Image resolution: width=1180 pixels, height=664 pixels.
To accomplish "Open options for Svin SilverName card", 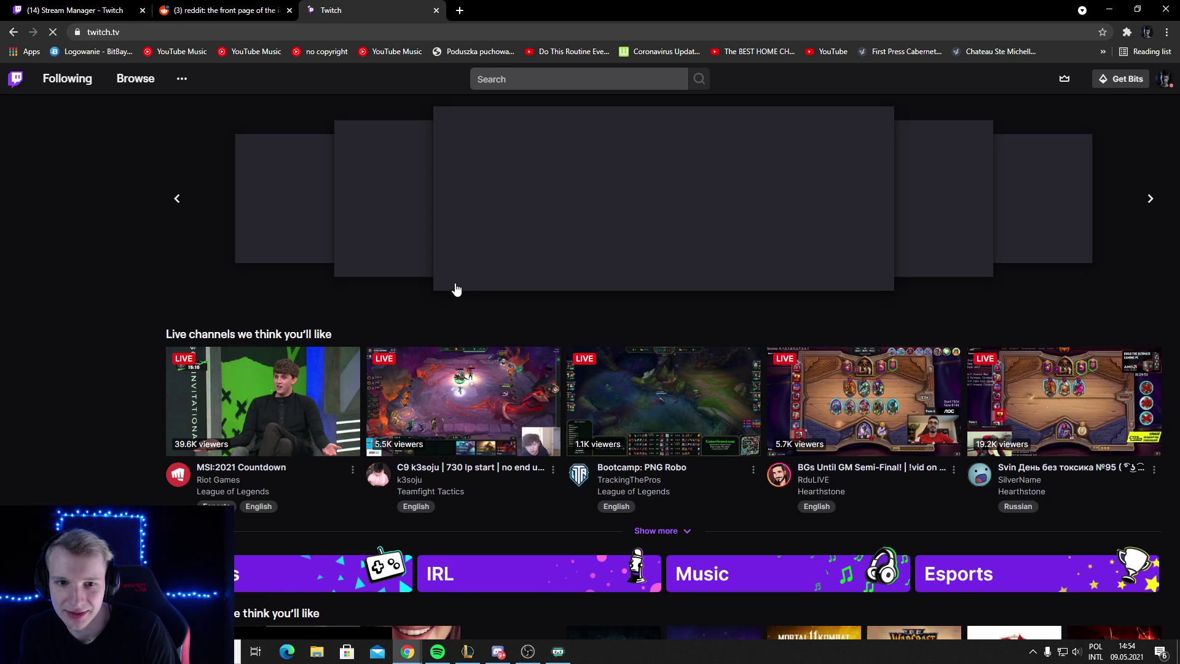I will coord(1154,470).
